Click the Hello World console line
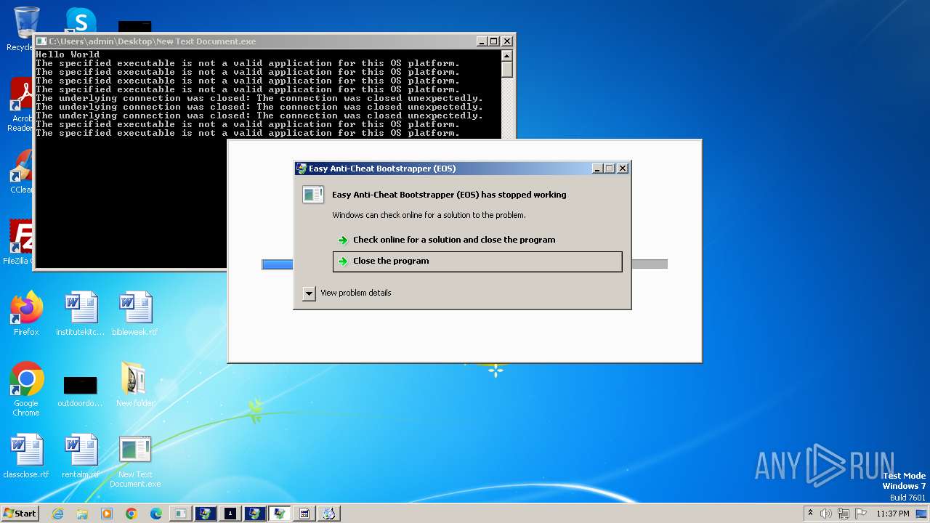The width and height of the screenshot is (930, 523). tap(68, 54)
